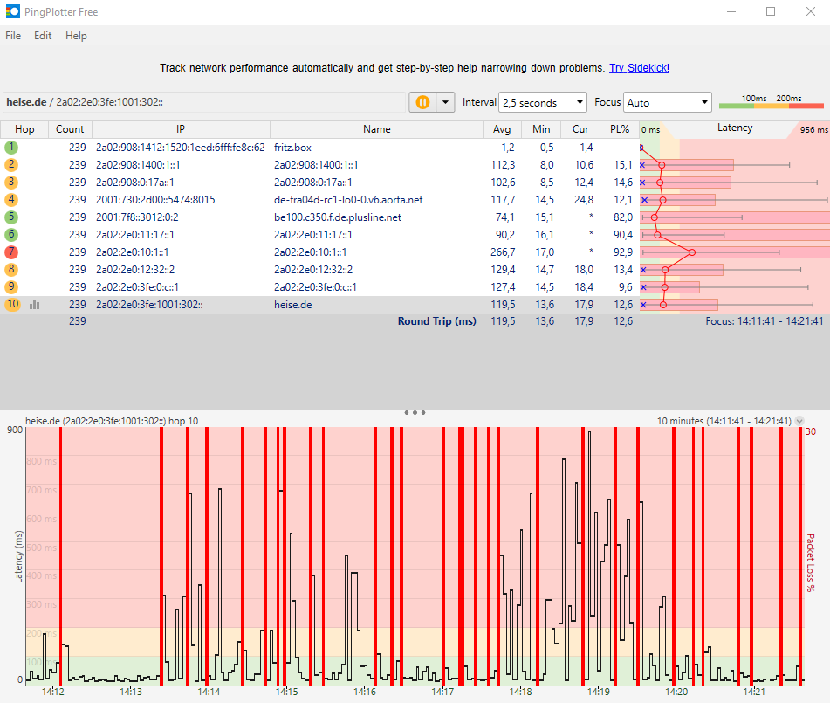The width and height of the screenshot is (830, 703).
Task: Click the PingPlotter app icon in title bar
Action: coord(11,12)
